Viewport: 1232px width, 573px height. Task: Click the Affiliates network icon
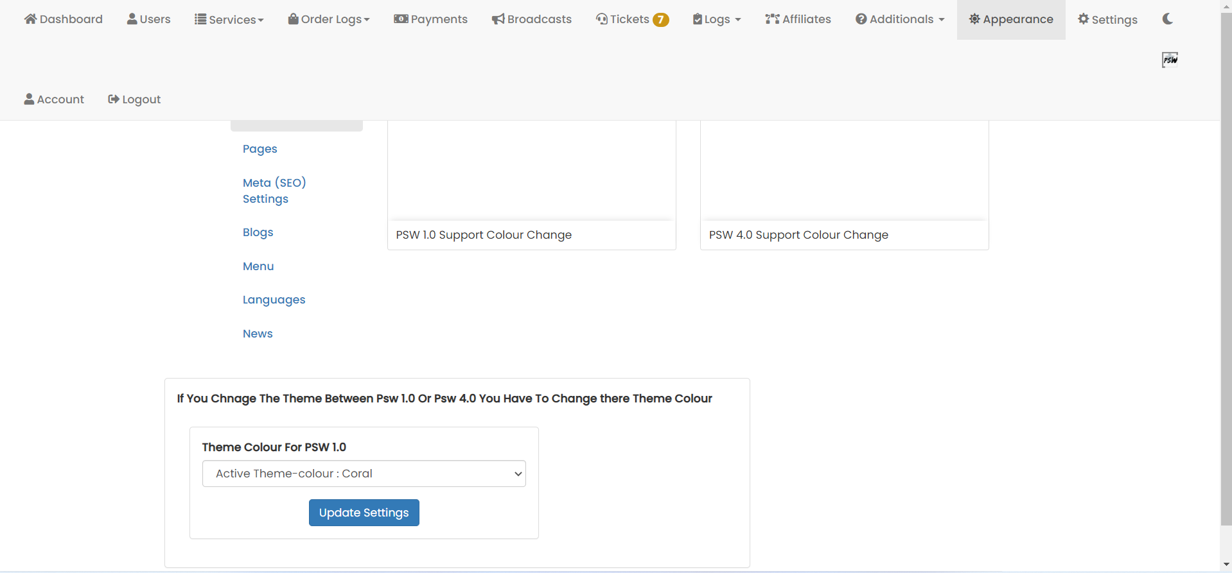click(x=772, y=19)
